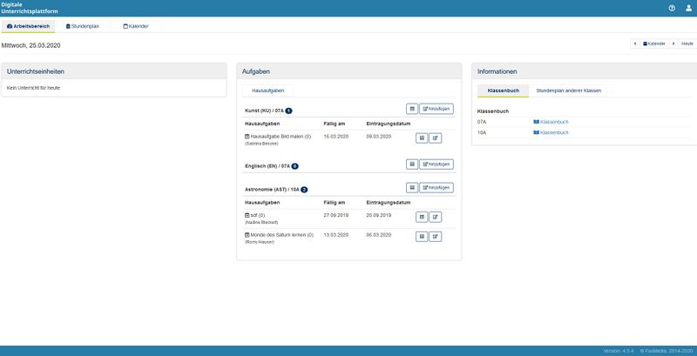Click badge count next to Astronomie (AST) / 10A
The height and width of the screenshot is (356, 697).
point(304,190)
